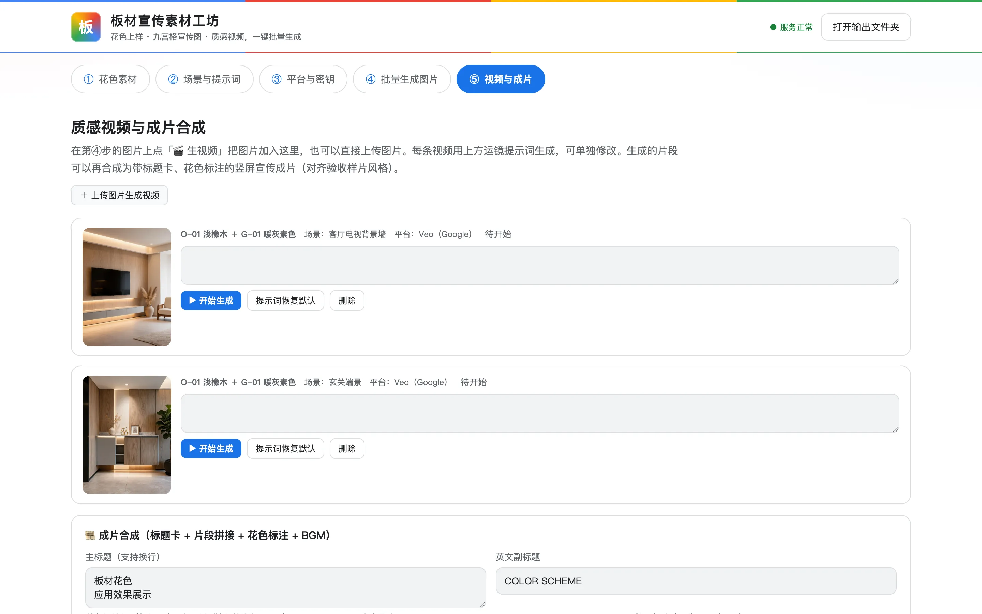Click 待开始 status of 玄关端景 item
The height and width of the screenshot is (614, 982).
coord(474,382)
